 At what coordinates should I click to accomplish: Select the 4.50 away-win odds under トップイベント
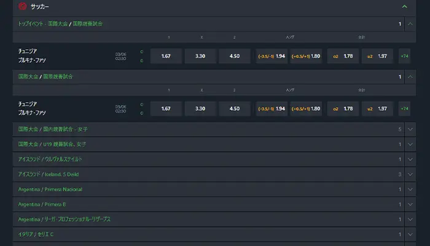click(x=235, y=56)
